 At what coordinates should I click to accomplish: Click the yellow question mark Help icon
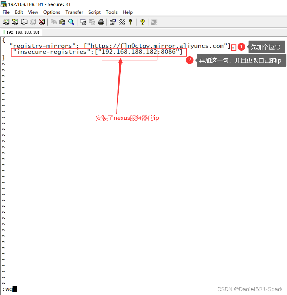142,22
